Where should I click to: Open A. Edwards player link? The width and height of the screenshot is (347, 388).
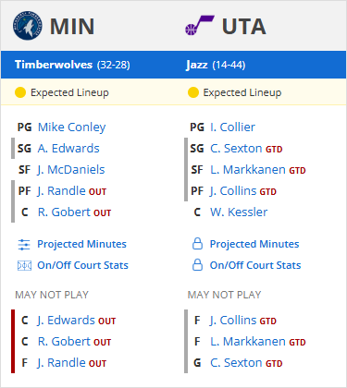(x=68, y=149)
